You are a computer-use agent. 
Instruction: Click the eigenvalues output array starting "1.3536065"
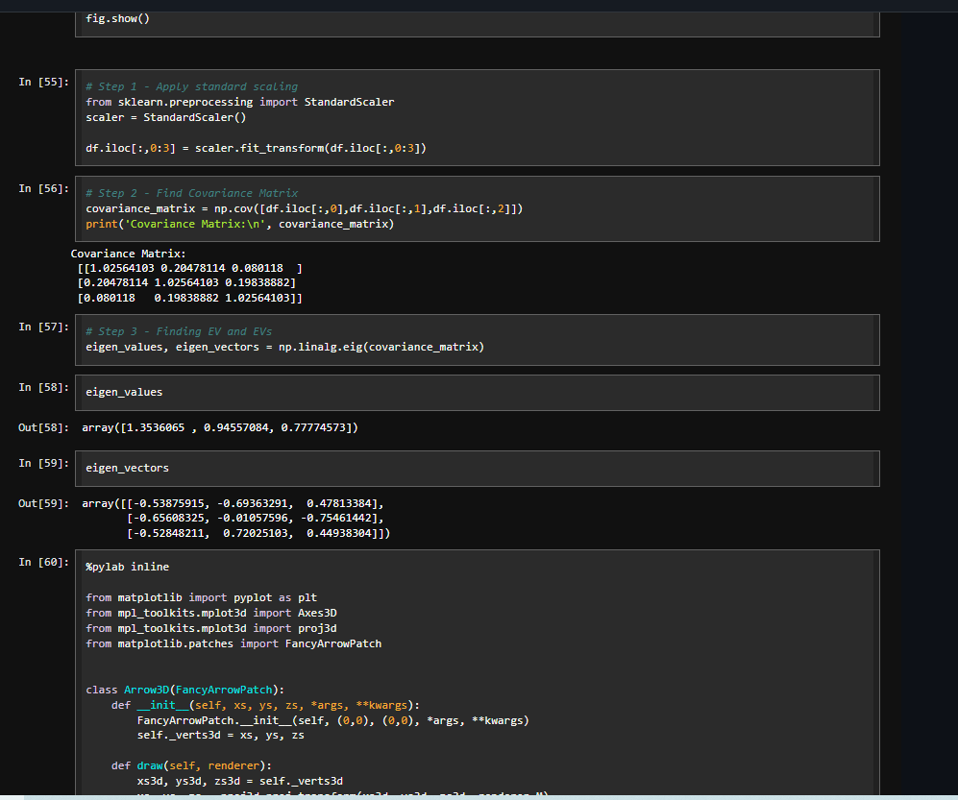tap(220, 427)
